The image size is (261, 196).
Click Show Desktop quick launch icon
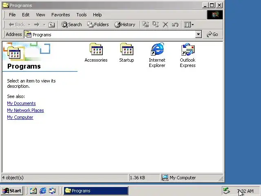point(33,191)
